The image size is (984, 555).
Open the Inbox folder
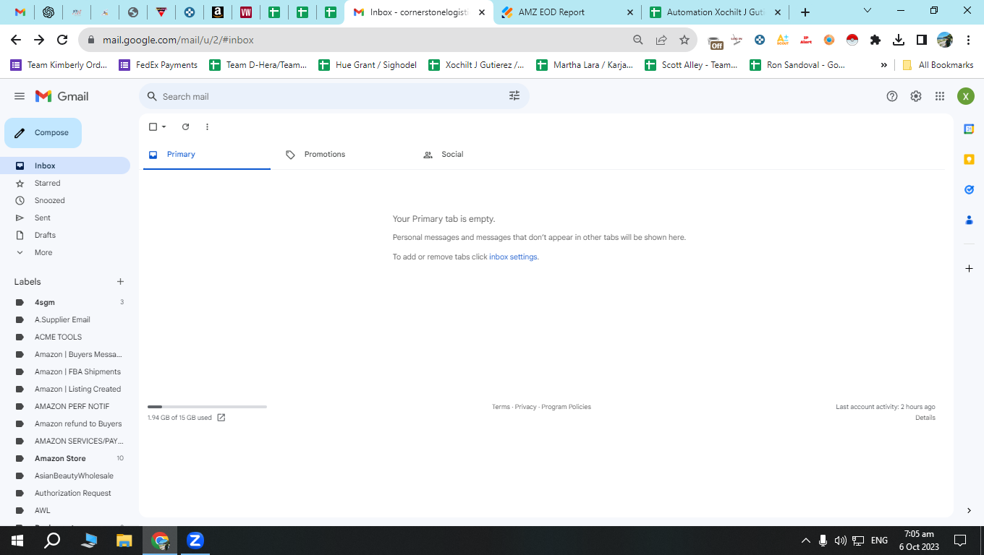coord(65,165)
